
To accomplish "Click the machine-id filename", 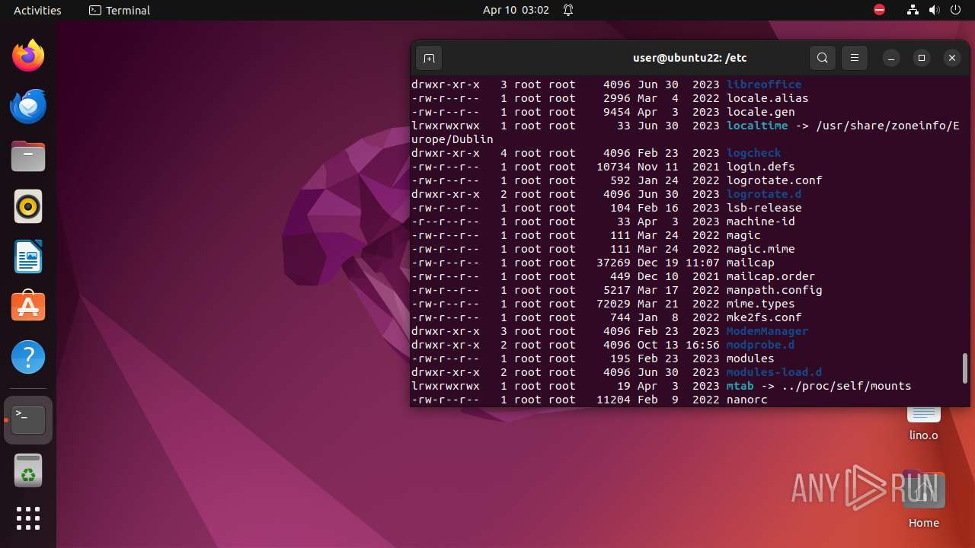I will 761,221.
